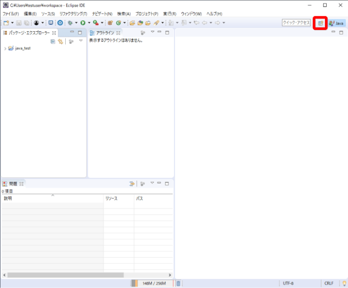
Task: Open Package Explorer view menu triangle
Action: coord(81,41)
